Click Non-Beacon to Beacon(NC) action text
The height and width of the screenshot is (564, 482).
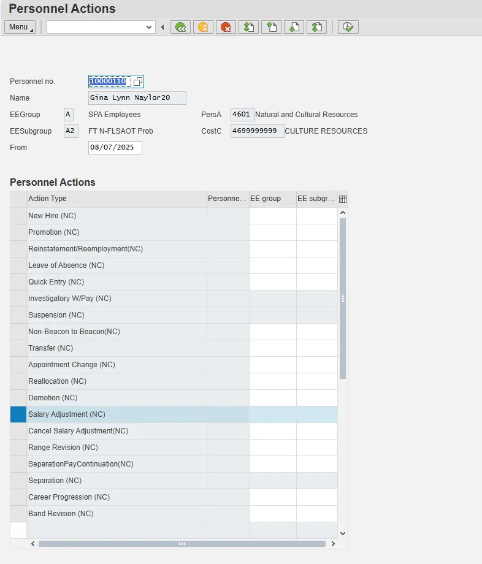tap(74, 332)
